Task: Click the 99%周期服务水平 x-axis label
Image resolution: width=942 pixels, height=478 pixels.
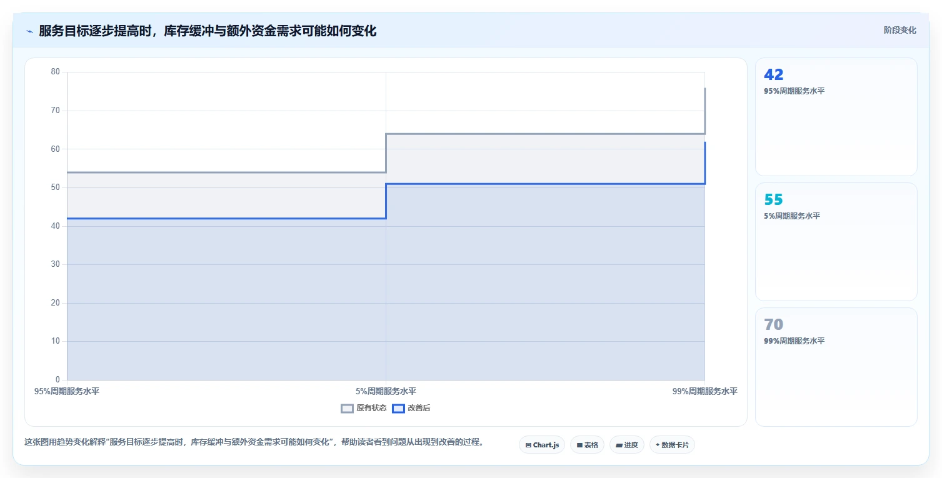Action: [705, 391]
